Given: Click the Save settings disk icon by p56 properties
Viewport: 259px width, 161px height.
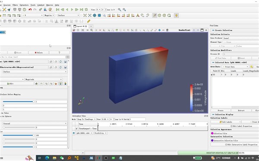Looking at the screenshot, I should [x=66, y=61].
